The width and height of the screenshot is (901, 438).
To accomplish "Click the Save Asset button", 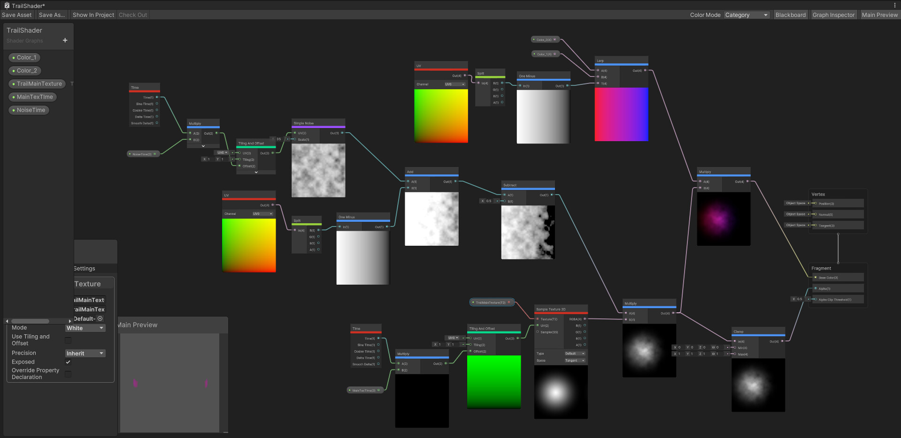I will point(16,15).
